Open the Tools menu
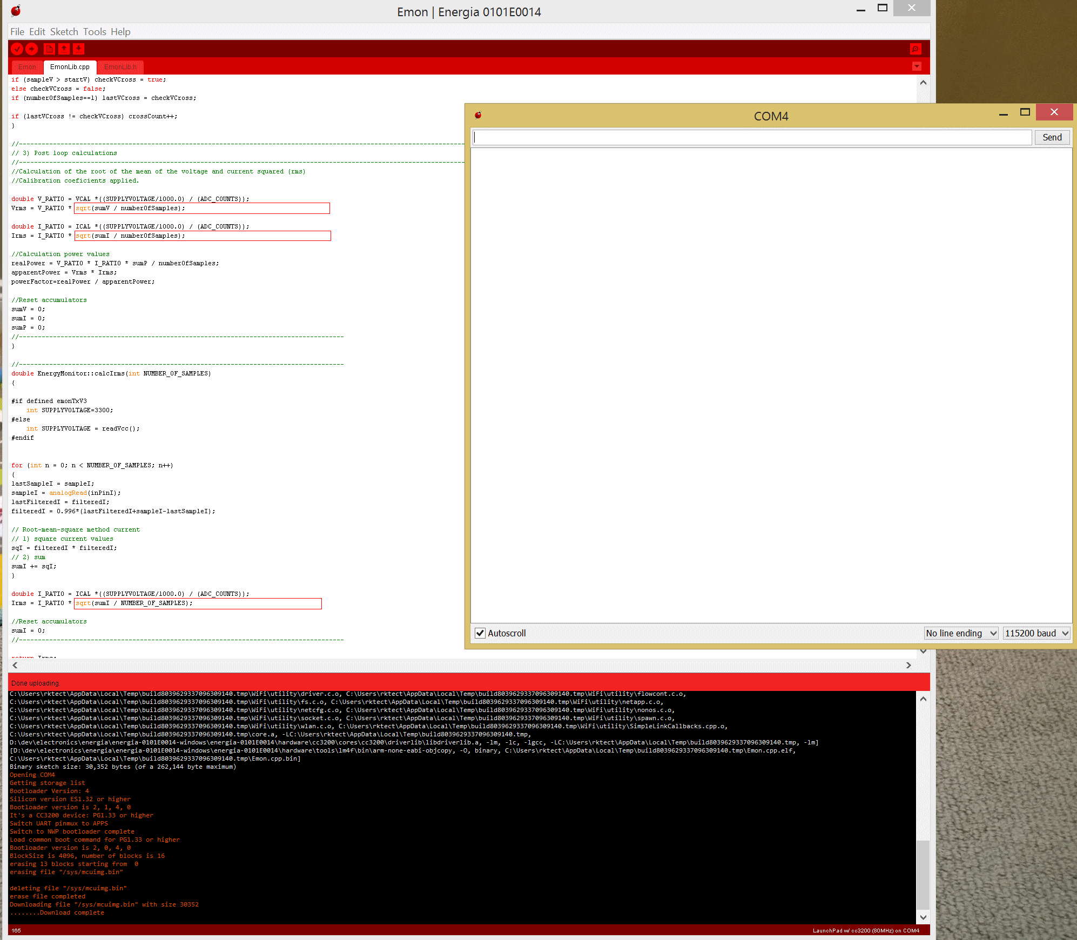Screen dimensions: 1077x940 [95, 32]
